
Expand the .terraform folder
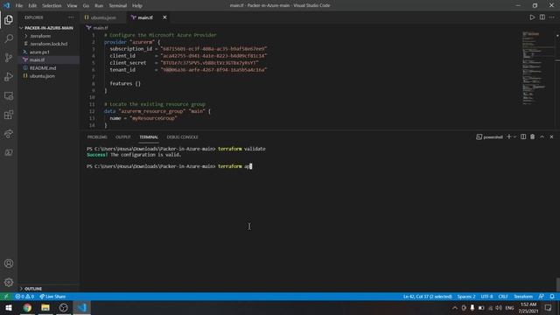(x=39, y=36)
